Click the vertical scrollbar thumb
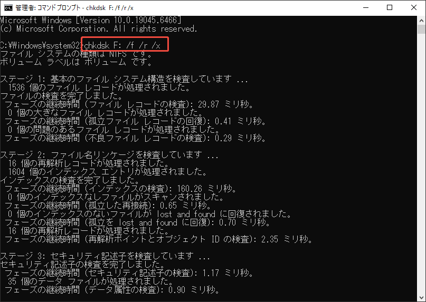The image size is (426, 302). 421,29
